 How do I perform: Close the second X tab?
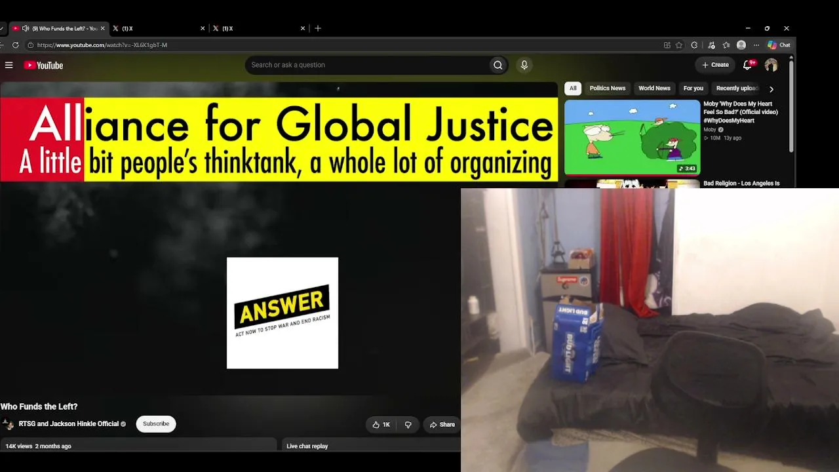(x=203, y=28)
